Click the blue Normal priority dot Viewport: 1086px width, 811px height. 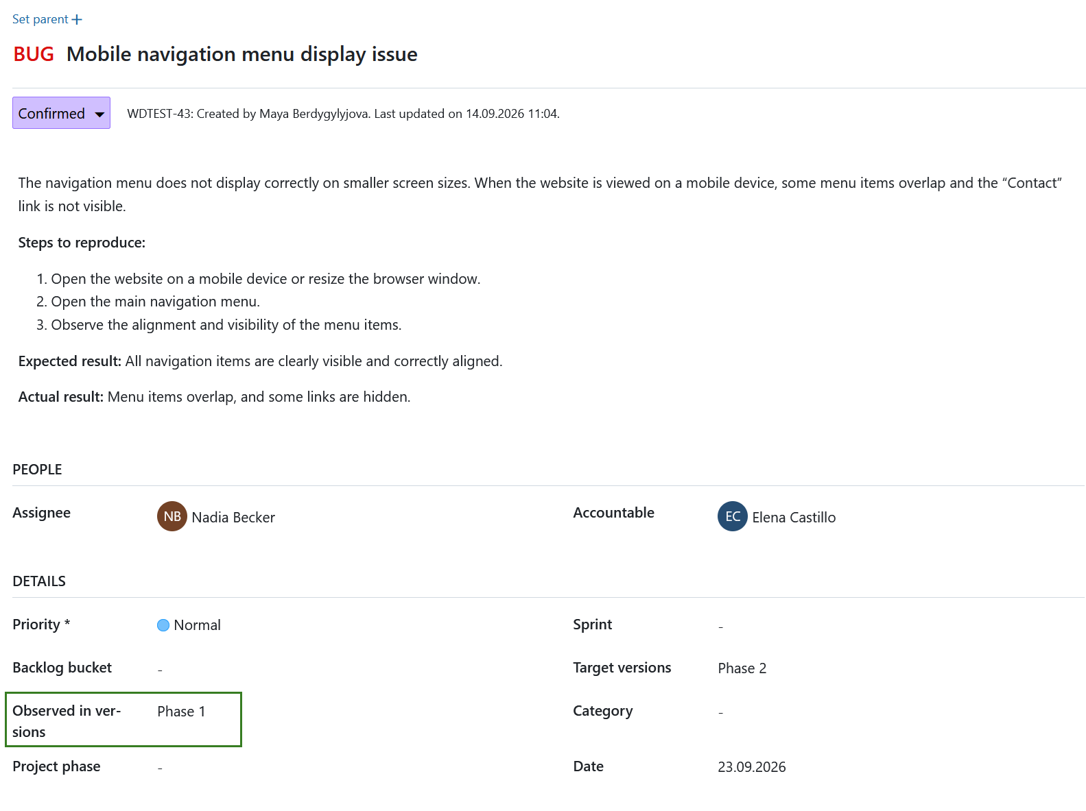(163, 625)
